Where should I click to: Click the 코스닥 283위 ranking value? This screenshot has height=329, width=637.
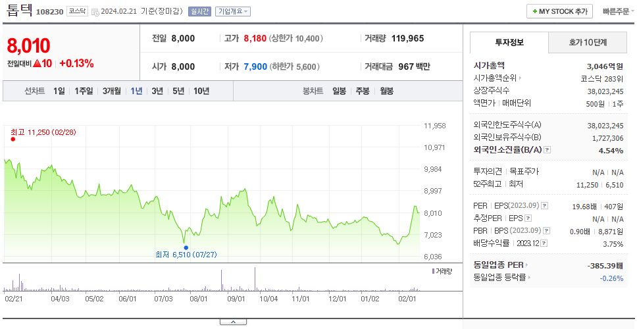[x=602, y=79]
